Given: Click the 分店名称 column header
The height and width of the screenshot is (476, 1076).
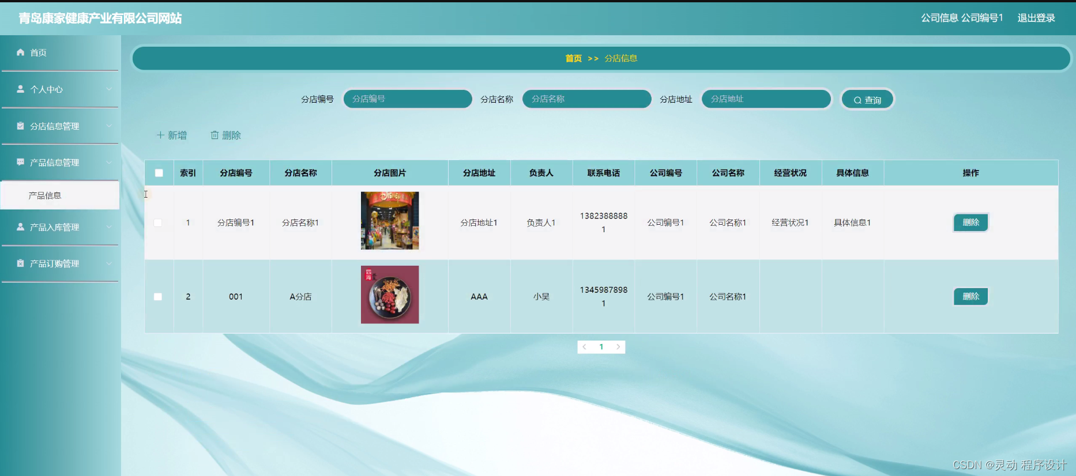Looking at the screenshot, I should [x=300, y=173].
